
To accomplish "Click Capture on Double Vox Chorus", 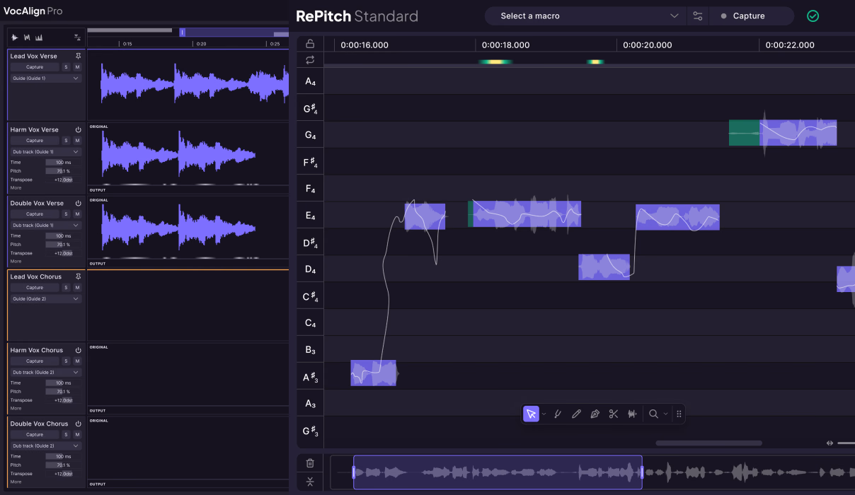I will pyautogui.click(x=35, y=435).
